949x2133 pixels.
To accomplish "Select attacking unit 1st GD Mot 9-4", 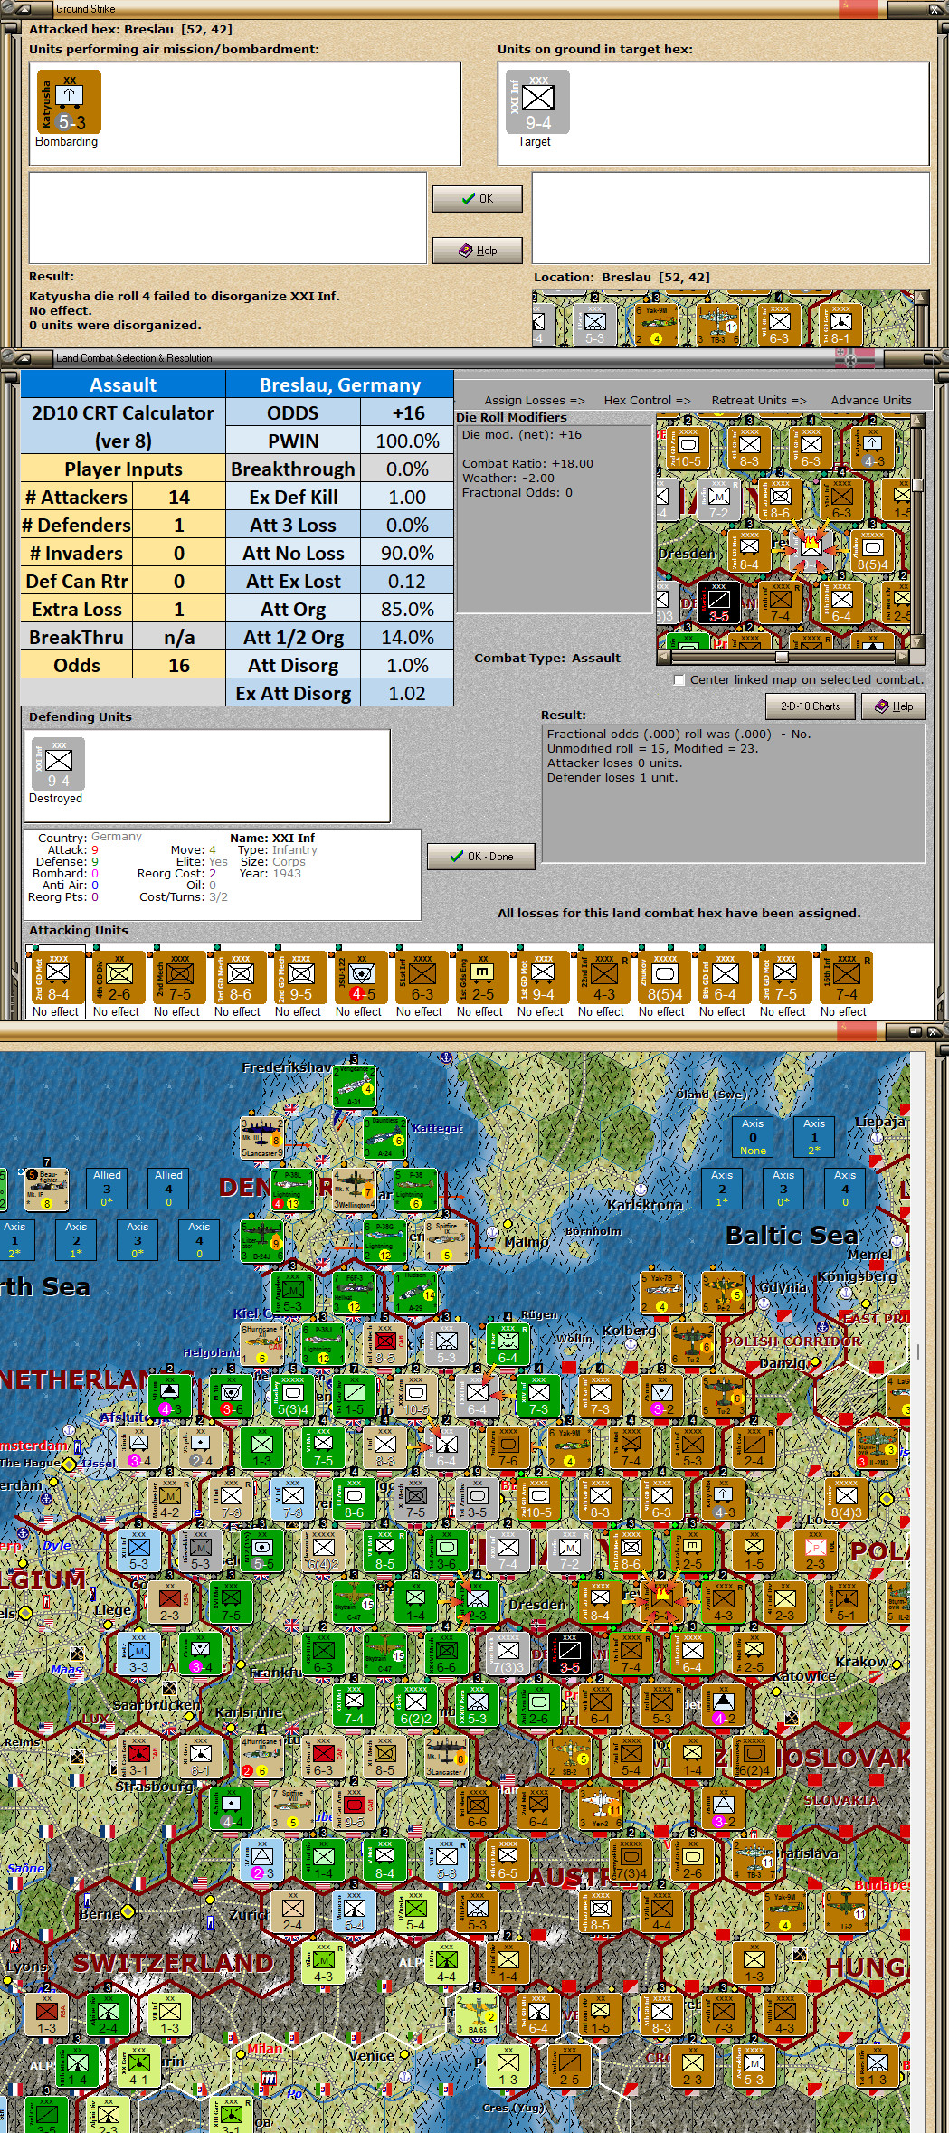I will pyautogui.click(x=544, y=978).
